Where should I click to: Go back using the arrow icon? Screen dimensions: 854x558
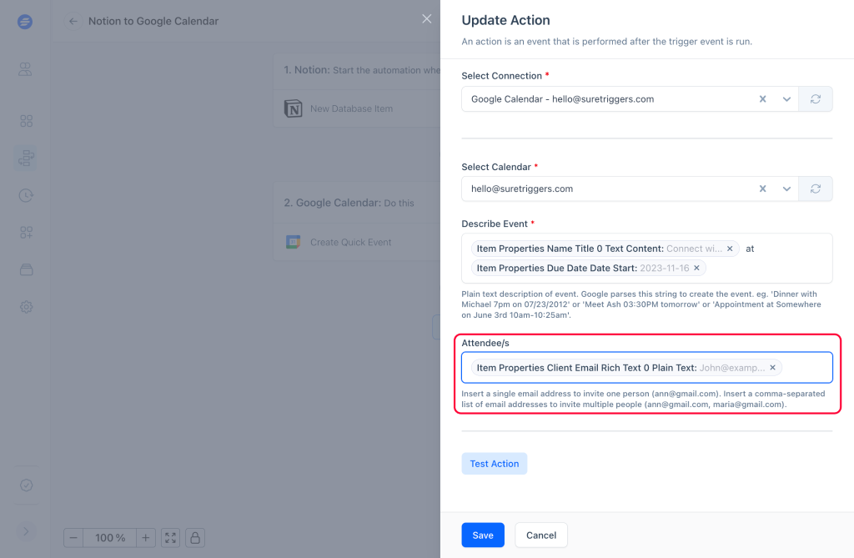tap(73, 21)
